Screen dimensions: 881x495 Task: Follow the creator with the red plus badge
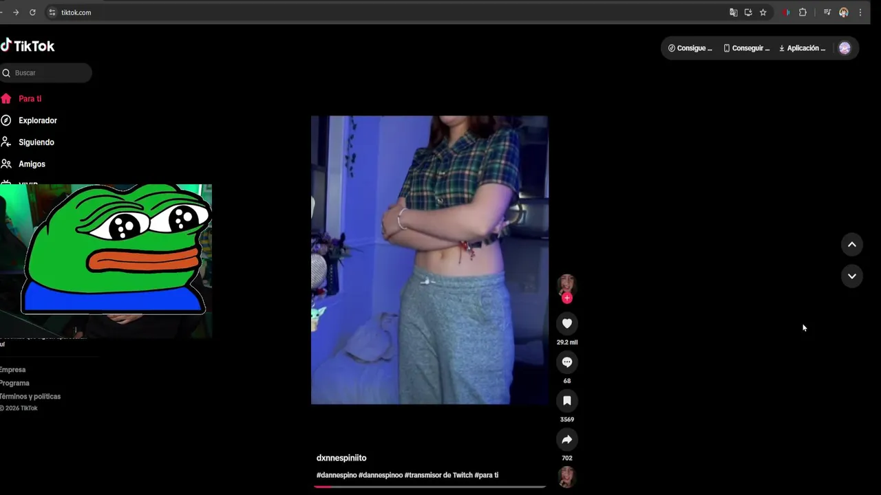567,298
